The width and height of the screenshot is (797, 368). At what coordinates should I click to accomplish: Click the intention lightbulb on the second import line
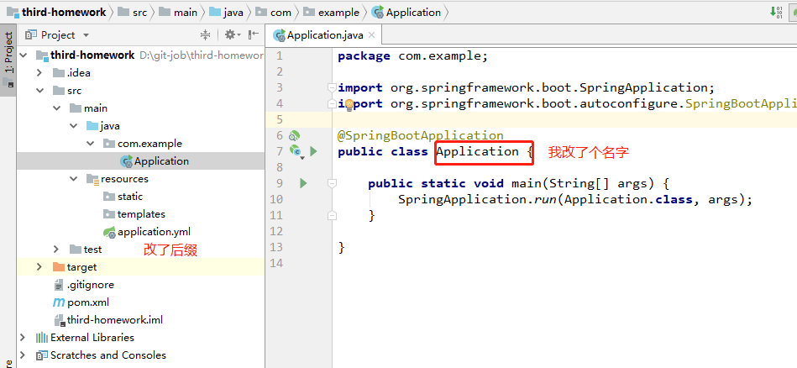[x=349, y=104]
